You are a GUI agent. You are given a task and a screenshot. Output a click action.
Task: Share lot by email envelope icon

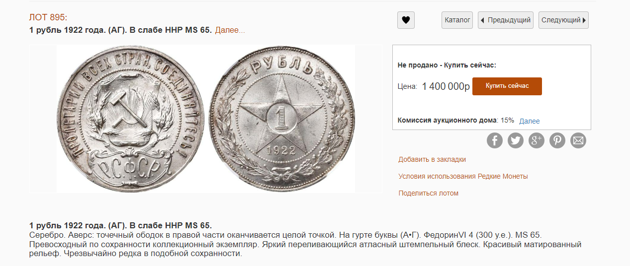coord(578,140)
